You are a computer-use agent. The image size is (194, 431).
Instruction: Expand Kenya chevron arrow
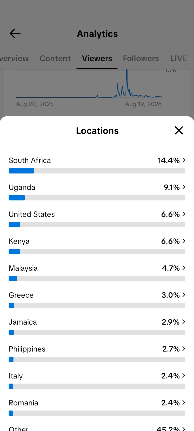(184, 241)
